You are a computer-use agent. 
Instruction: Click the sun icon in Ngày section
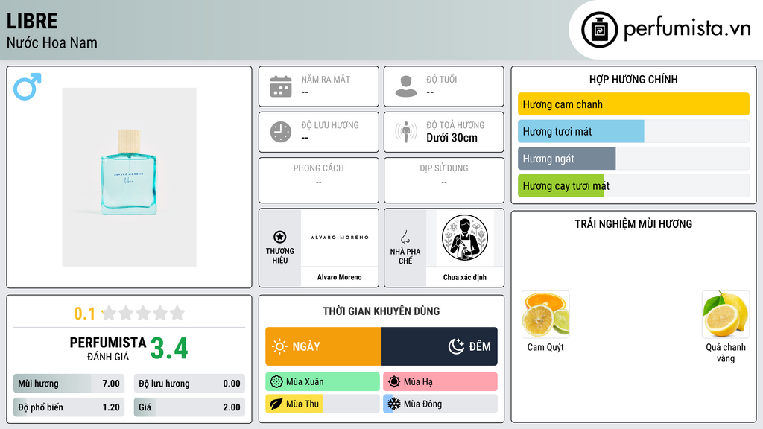tap(279, 346)
